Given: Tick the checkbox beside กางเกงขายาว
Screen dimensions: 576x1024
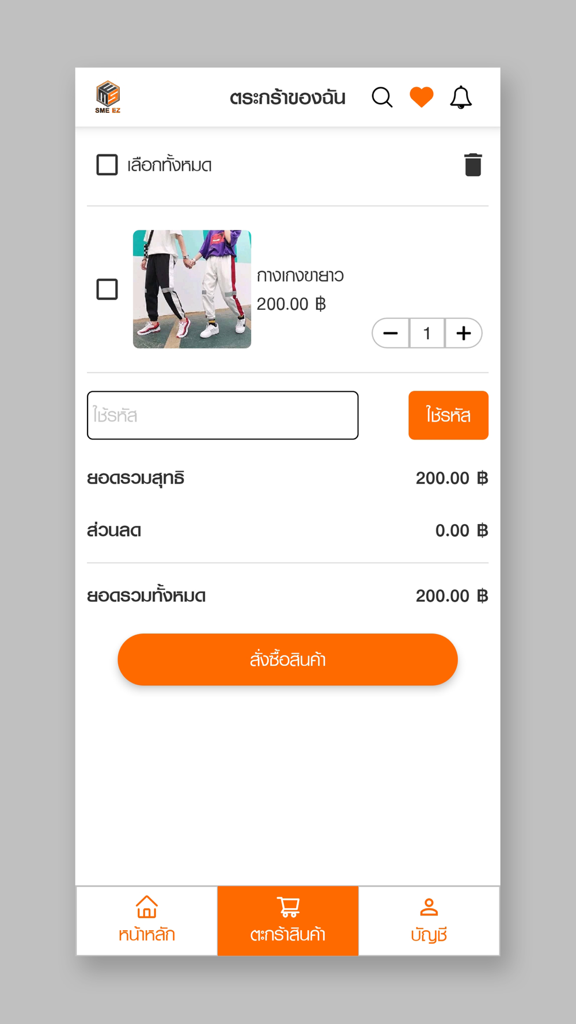Looking at the screenshot, I should click(107, 289).
